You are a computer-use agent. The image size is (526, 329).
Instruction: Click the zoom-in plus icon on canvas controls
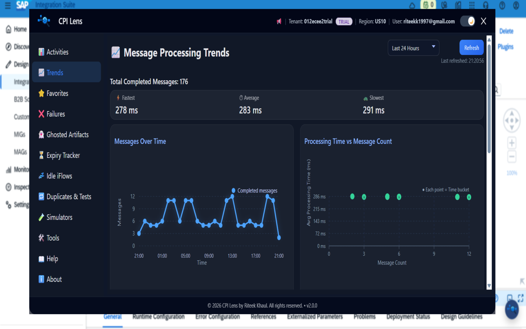[x=511, y=142]
